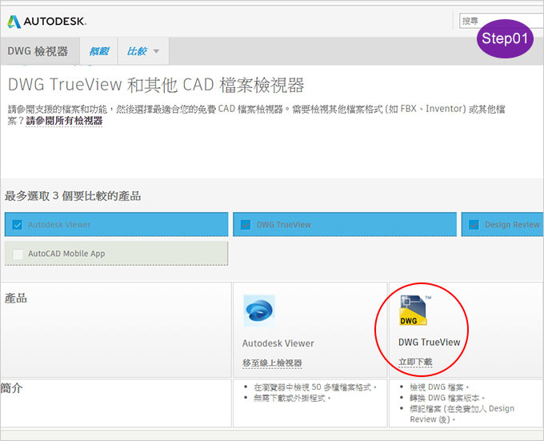Uncheck the DWG TrueView checkbox
This screenshot has width=544, height=441.
246,225
